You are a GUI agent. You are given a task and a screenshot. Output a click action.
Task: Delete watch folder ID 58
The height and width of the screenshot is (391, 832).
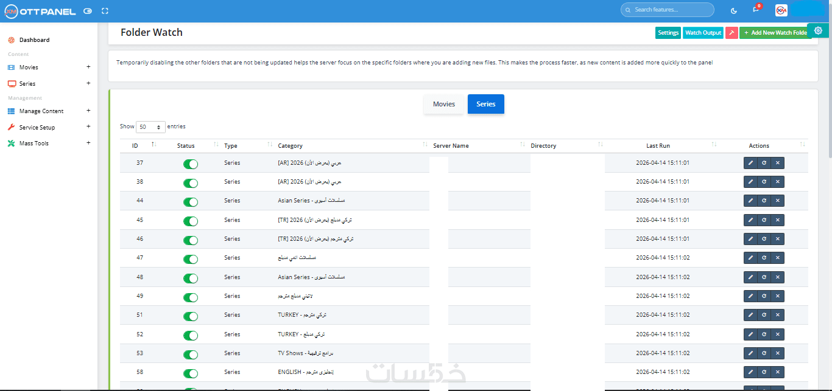(778, 372)
